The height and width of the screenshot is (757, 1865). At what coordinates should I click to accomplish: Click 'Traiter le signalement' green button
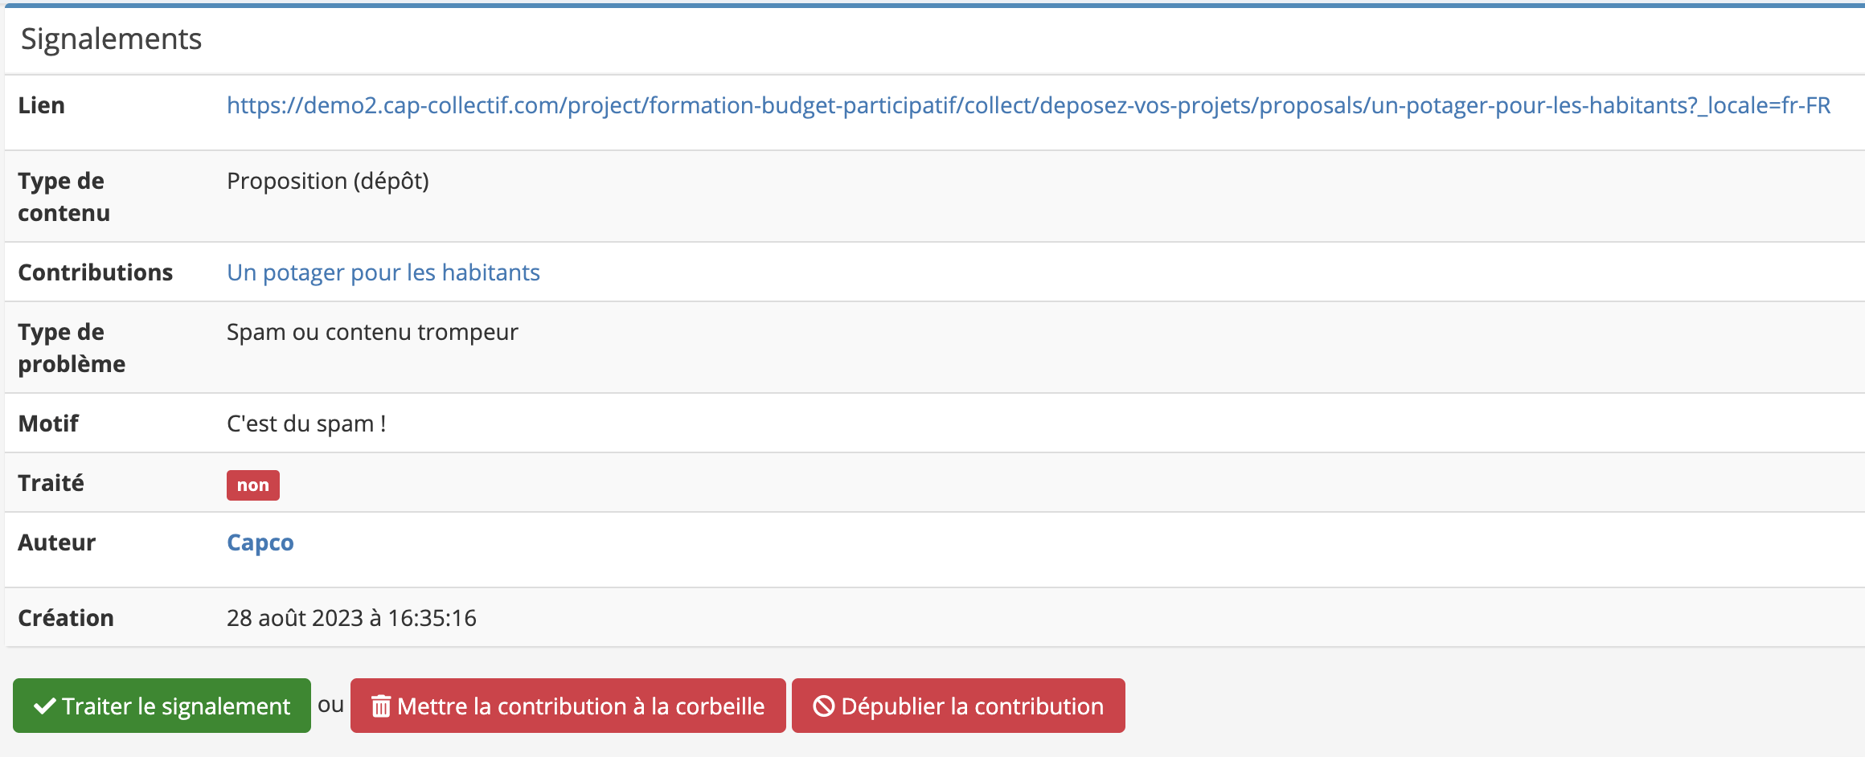162,706
